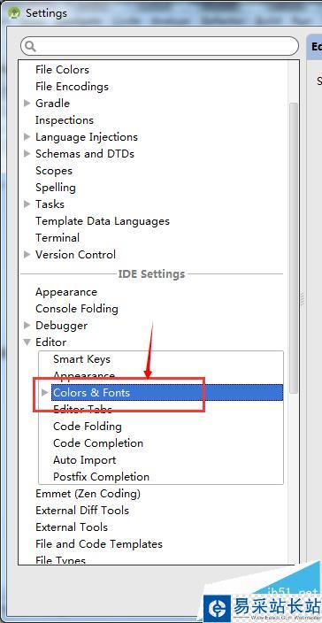The image size is (322, 623).
Task: Expand the Debugger node
Action: [27, 326]
